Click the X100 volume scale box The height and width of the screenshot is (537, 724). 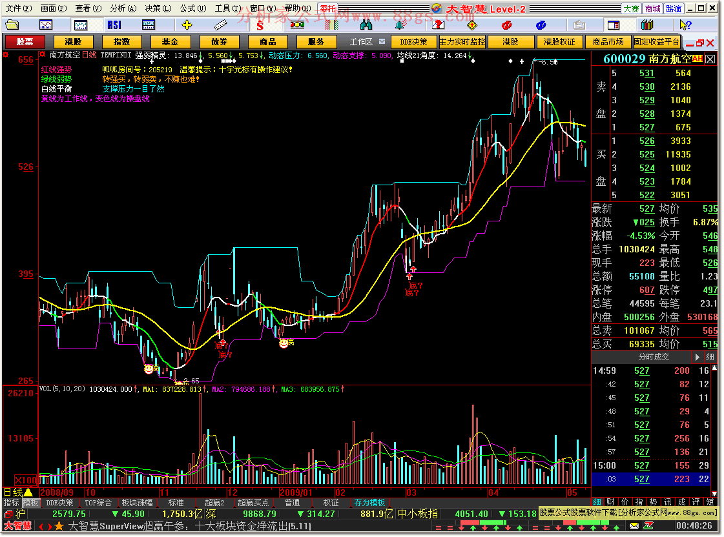[x=26, y=480]
